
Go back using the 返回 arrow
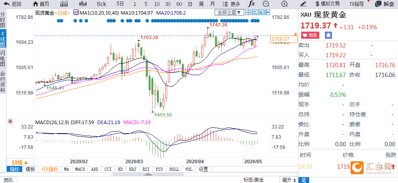tap(13, 4)
